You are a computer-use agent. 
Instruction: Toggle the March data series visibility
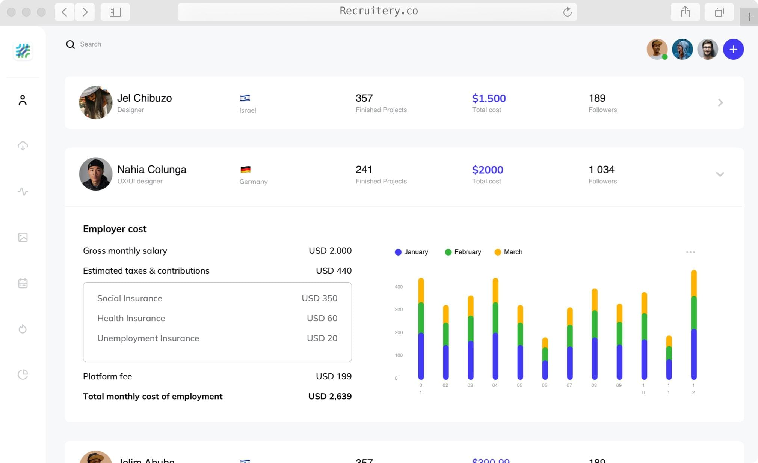click(x=508, y=252)
